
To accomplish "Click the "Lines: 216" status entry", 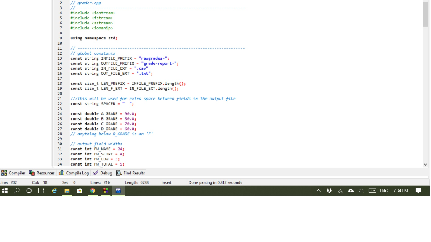I will point(100,182).
